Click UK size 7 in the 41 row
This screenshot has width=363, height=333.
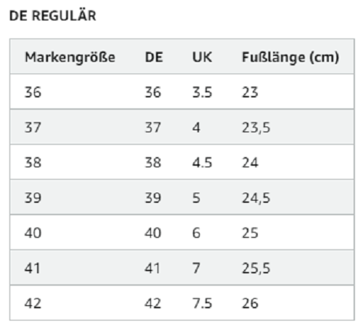(x=196, y=268)
